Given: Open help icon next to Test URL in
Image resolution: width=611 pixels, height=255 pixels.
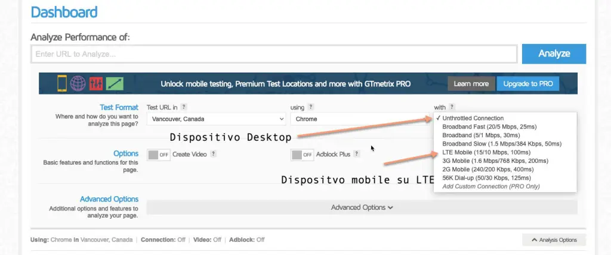Looking at the screenshot, I should pos(184,107).
